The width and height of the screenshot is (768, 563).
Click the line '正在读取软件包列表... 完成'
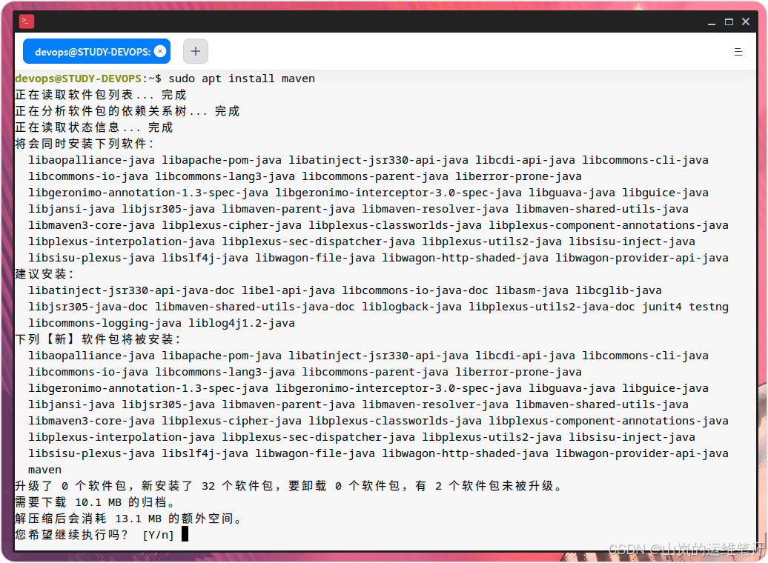pyautogui.click(x=101, y=95)
